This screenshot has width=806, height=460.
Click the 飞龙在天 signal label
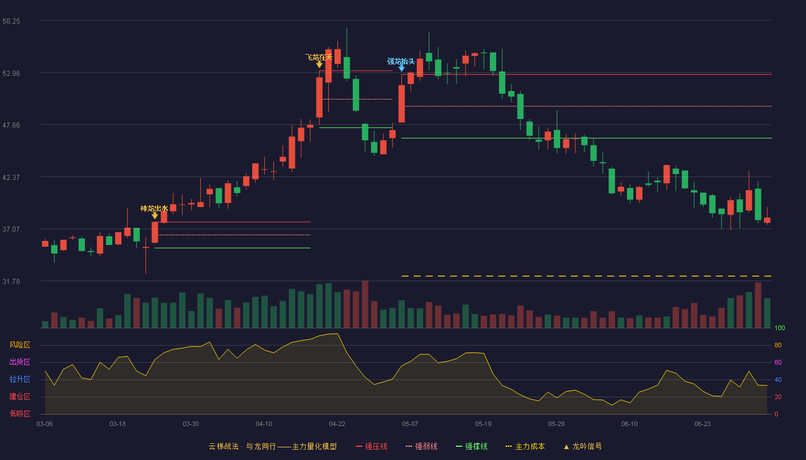click(x=319, y=57)
